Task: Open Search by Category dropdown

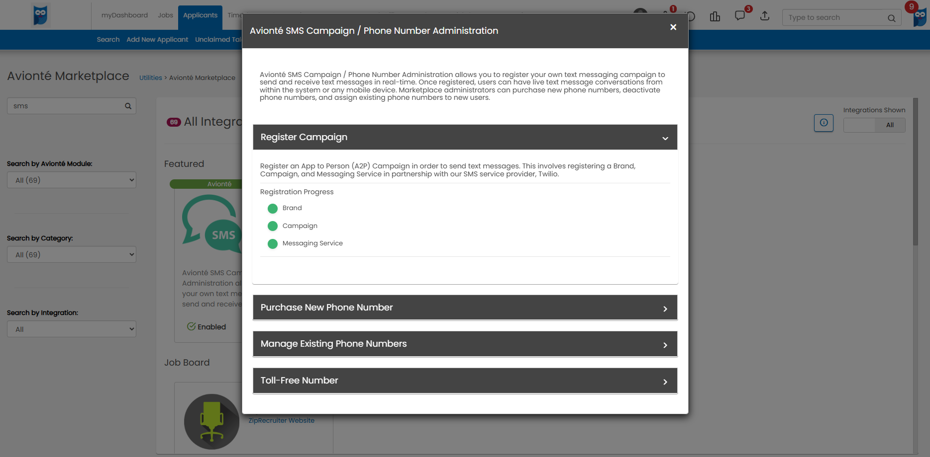Action: coord(72,254)
